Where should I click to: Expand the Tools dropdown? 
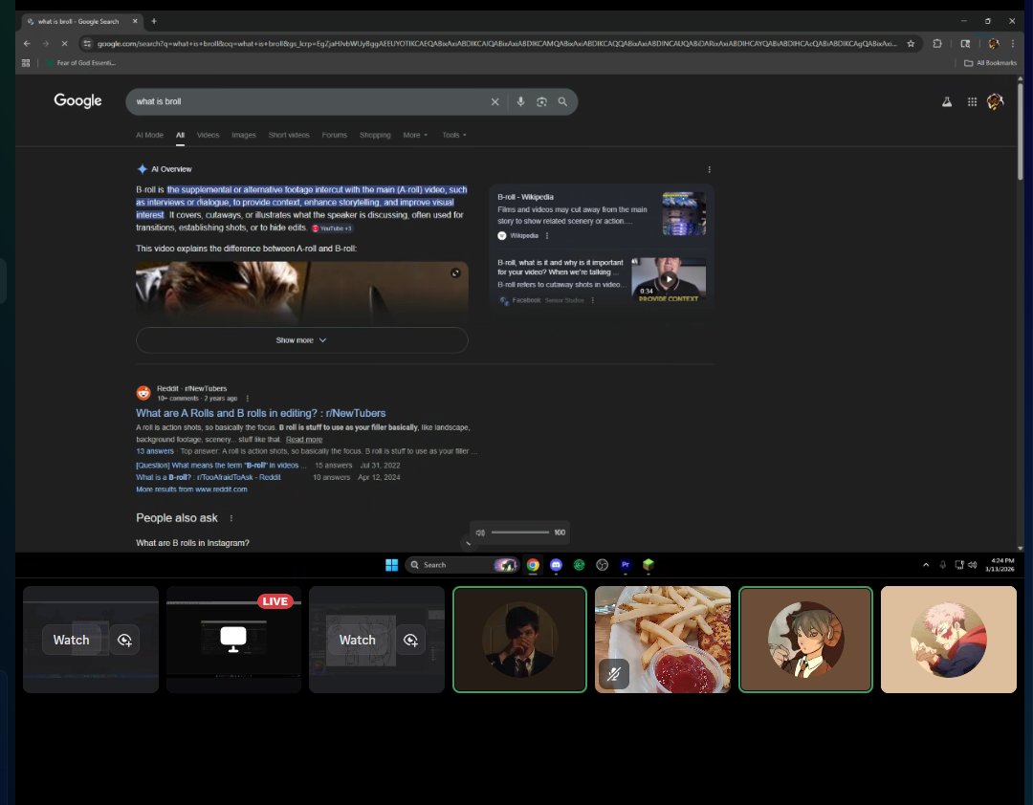coord(454,135)
